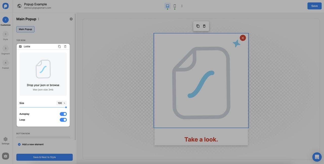Image resolution: width=324 pixels, height=164 pixels.
Task: Switch to desktop preview device icon
Action: tap(167, 6)
